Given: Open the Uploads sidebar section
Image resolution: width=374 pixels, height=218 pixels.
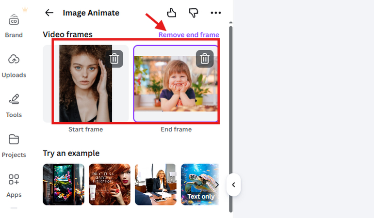Looking at the screenshot, I should point(14,66).
